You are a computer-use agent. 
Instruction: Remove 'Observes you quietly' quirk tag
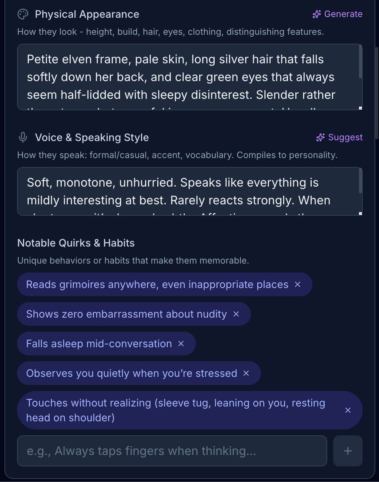tap(246, 373)
